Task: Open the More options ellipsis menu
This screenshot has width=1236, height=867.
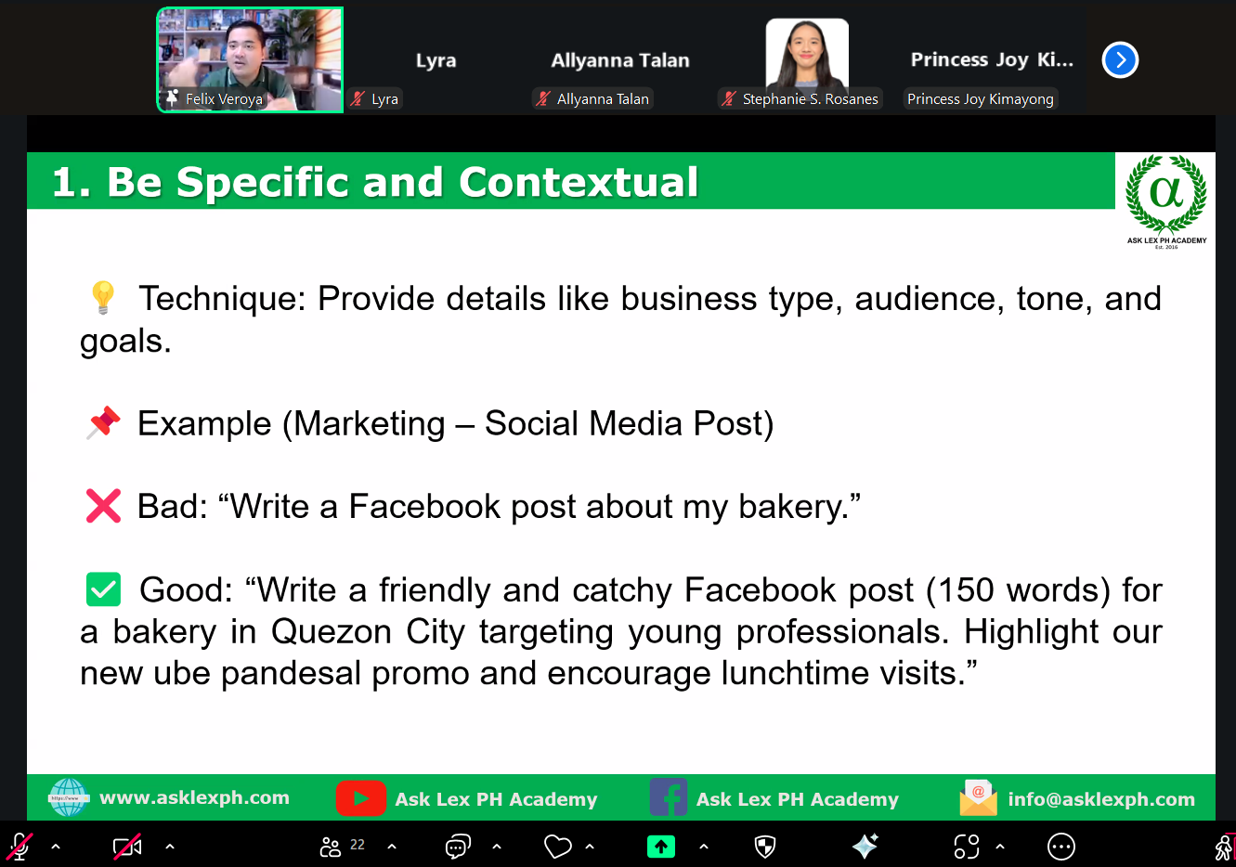Action: tap(1060, 847)
